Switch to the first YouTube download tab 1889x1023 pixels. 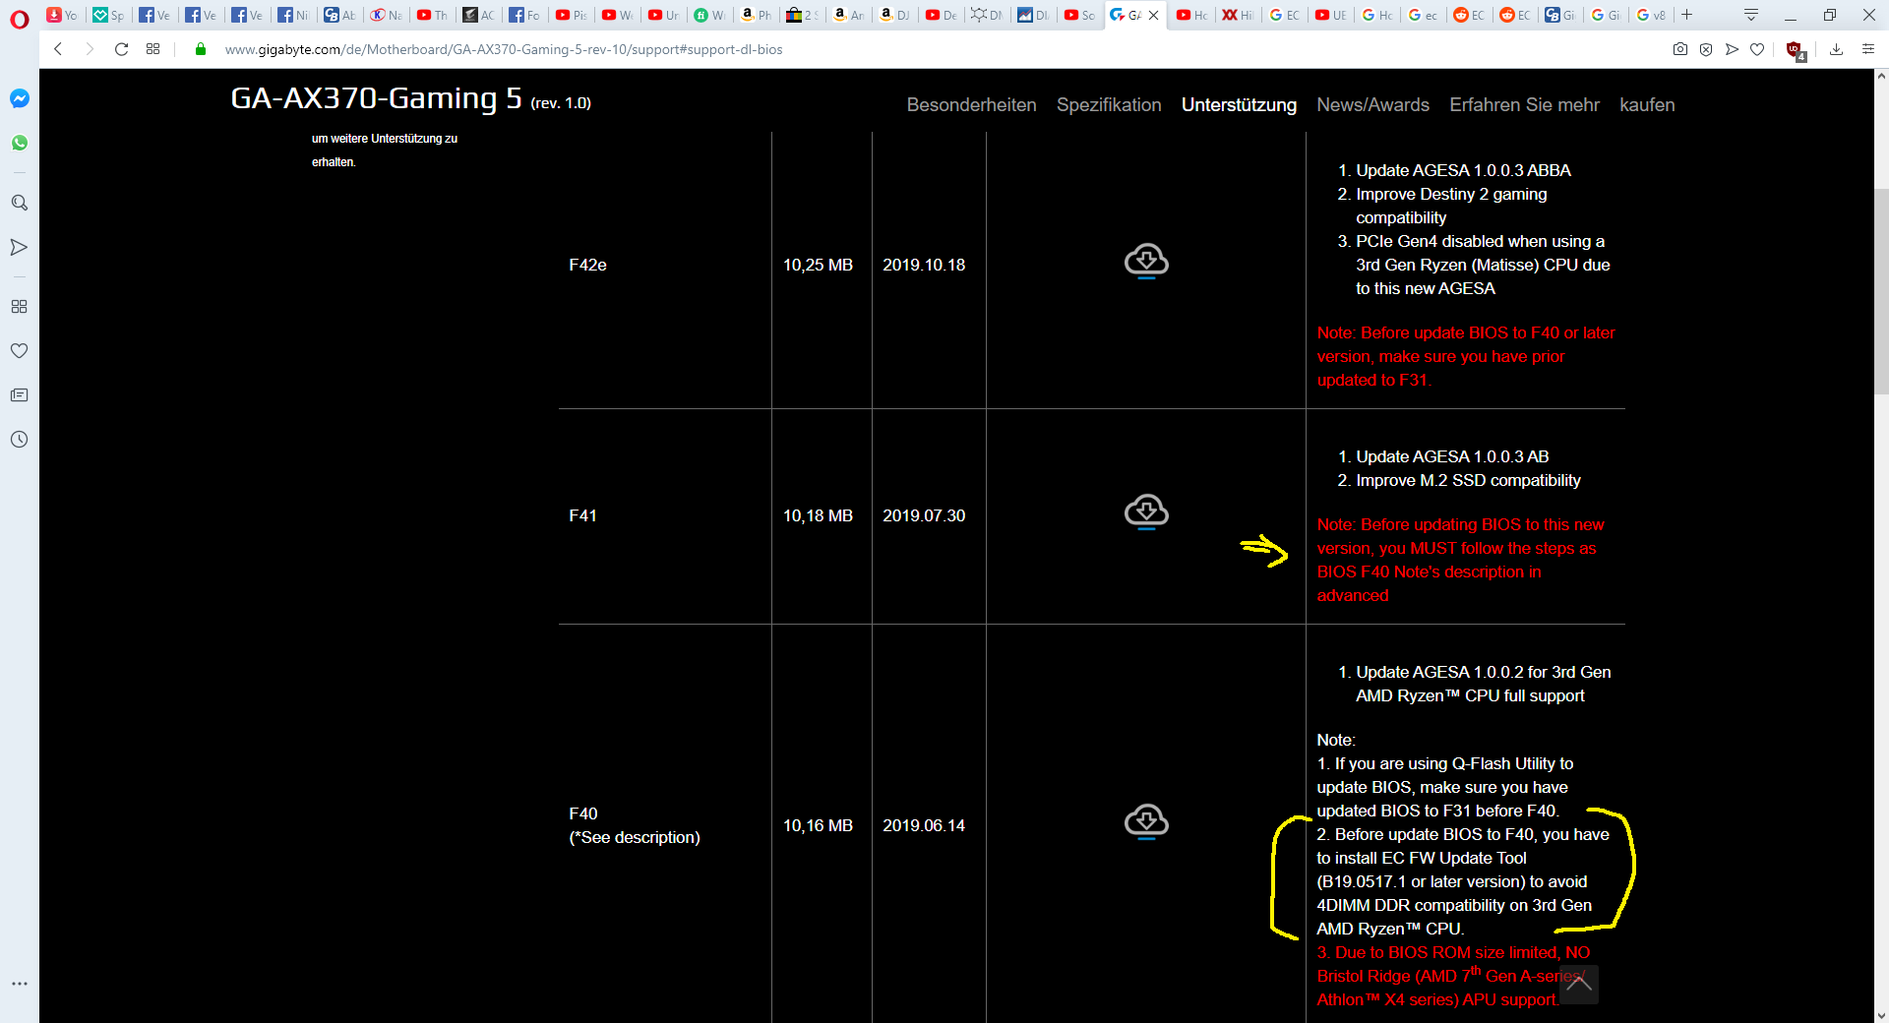point(61,15)
